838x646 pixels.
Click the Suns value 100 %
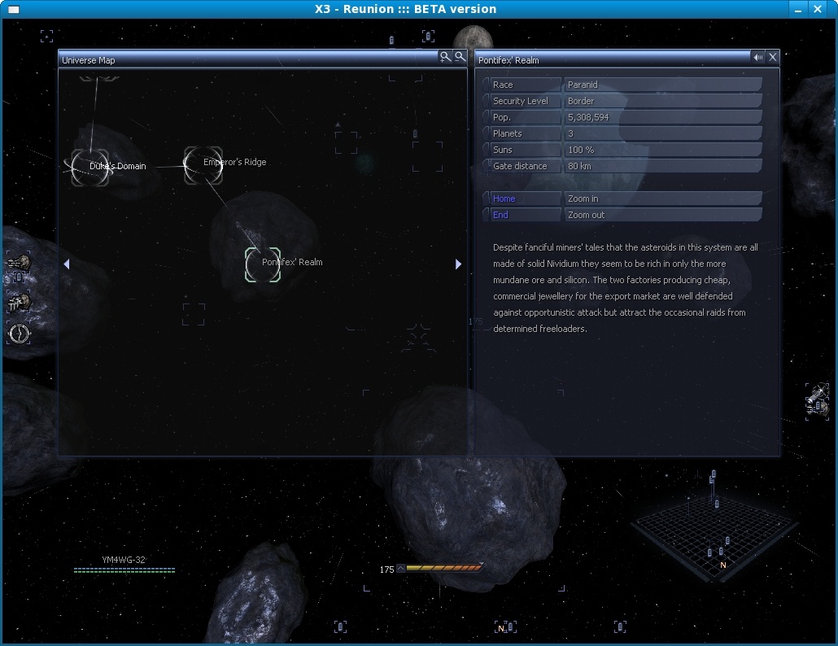pos(663,151)
